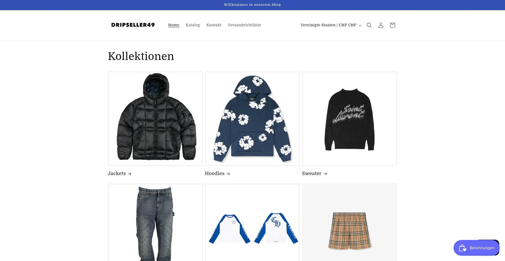Open the Katalog menu item
The width and height of the screenshot is (505, 261).
point(193,25)
